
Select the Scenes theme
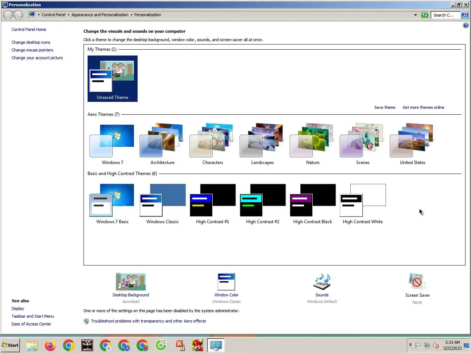[x=363, y=145]
